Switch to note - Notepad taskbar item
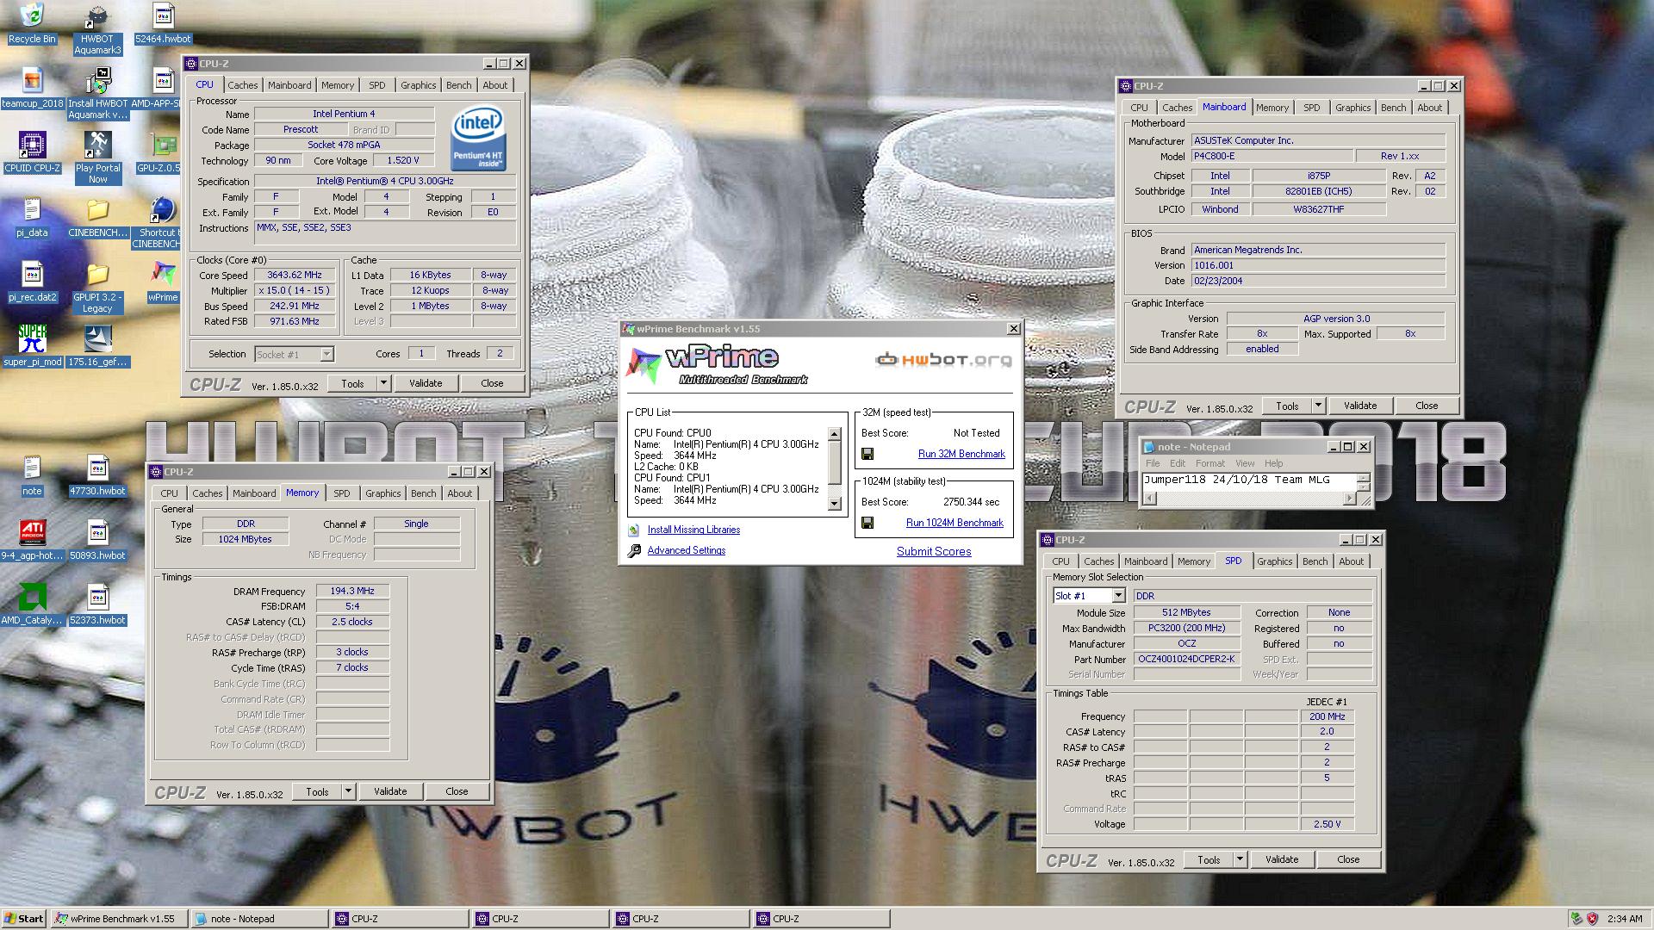The width and height of the screenshot is (1654, 930). 258,919
